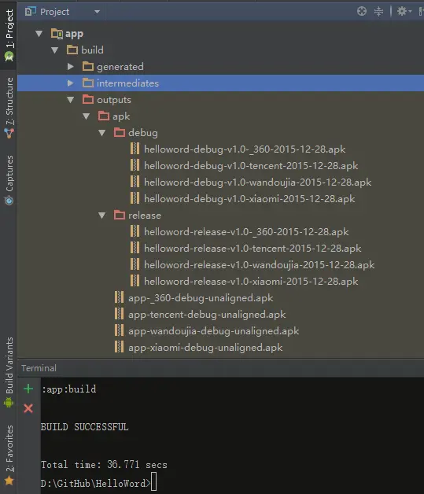Collapse the debug folder
Screen dimensions: 424x494
[x=102, y=133]
